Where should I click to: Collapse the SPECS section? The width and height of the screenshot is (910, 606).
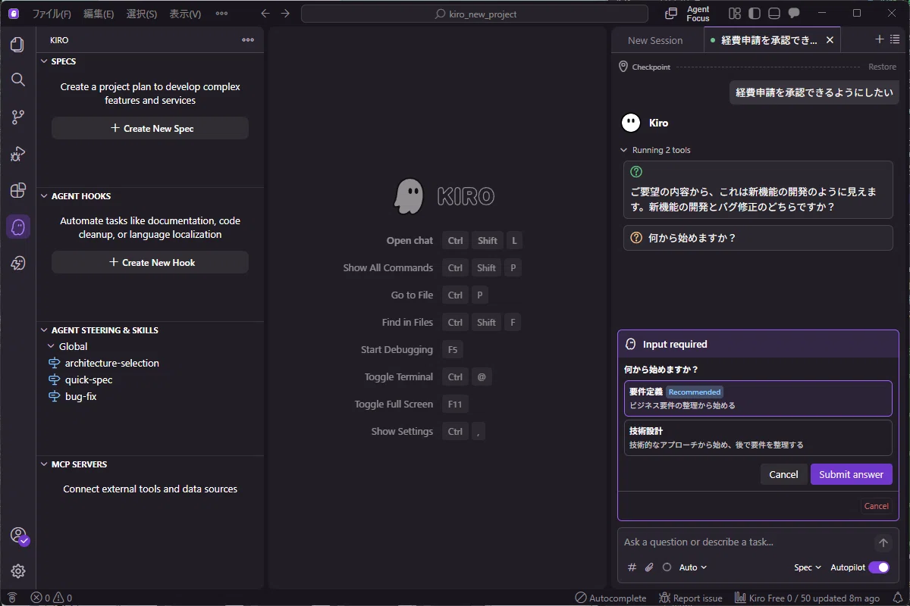coord(44,61)
